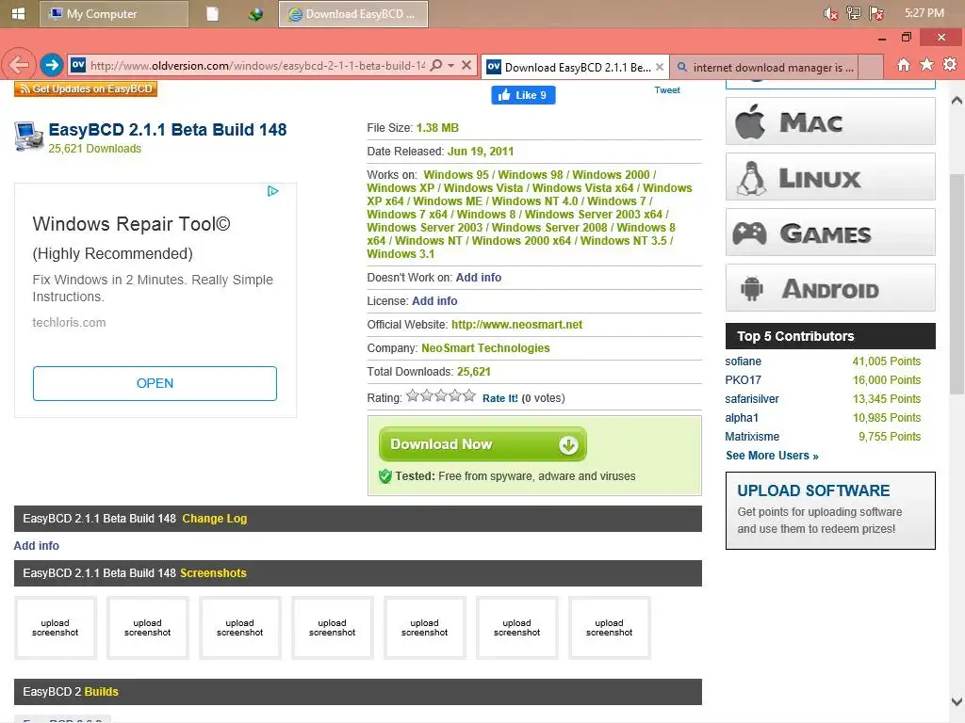Click the vertical scrollbar thumb
965x723 pixels.
pyautogui.click(x=957, y=284)
